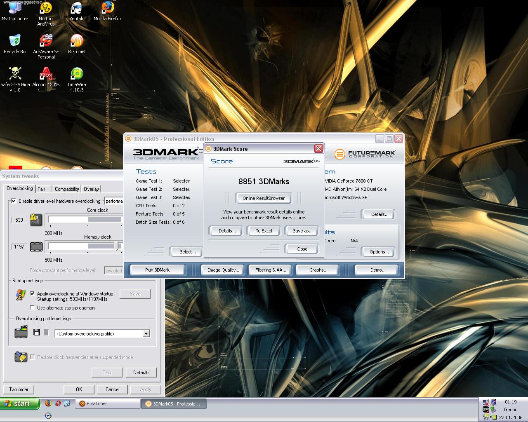Select the Ad-Aware SE Personal shortcut

click(46, 47)
